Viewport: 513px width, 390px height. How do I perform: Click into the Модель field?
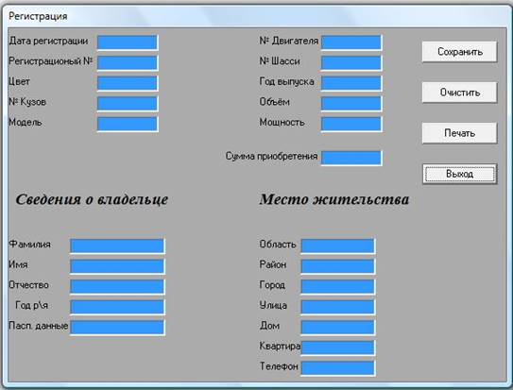(x=128, y=124)
